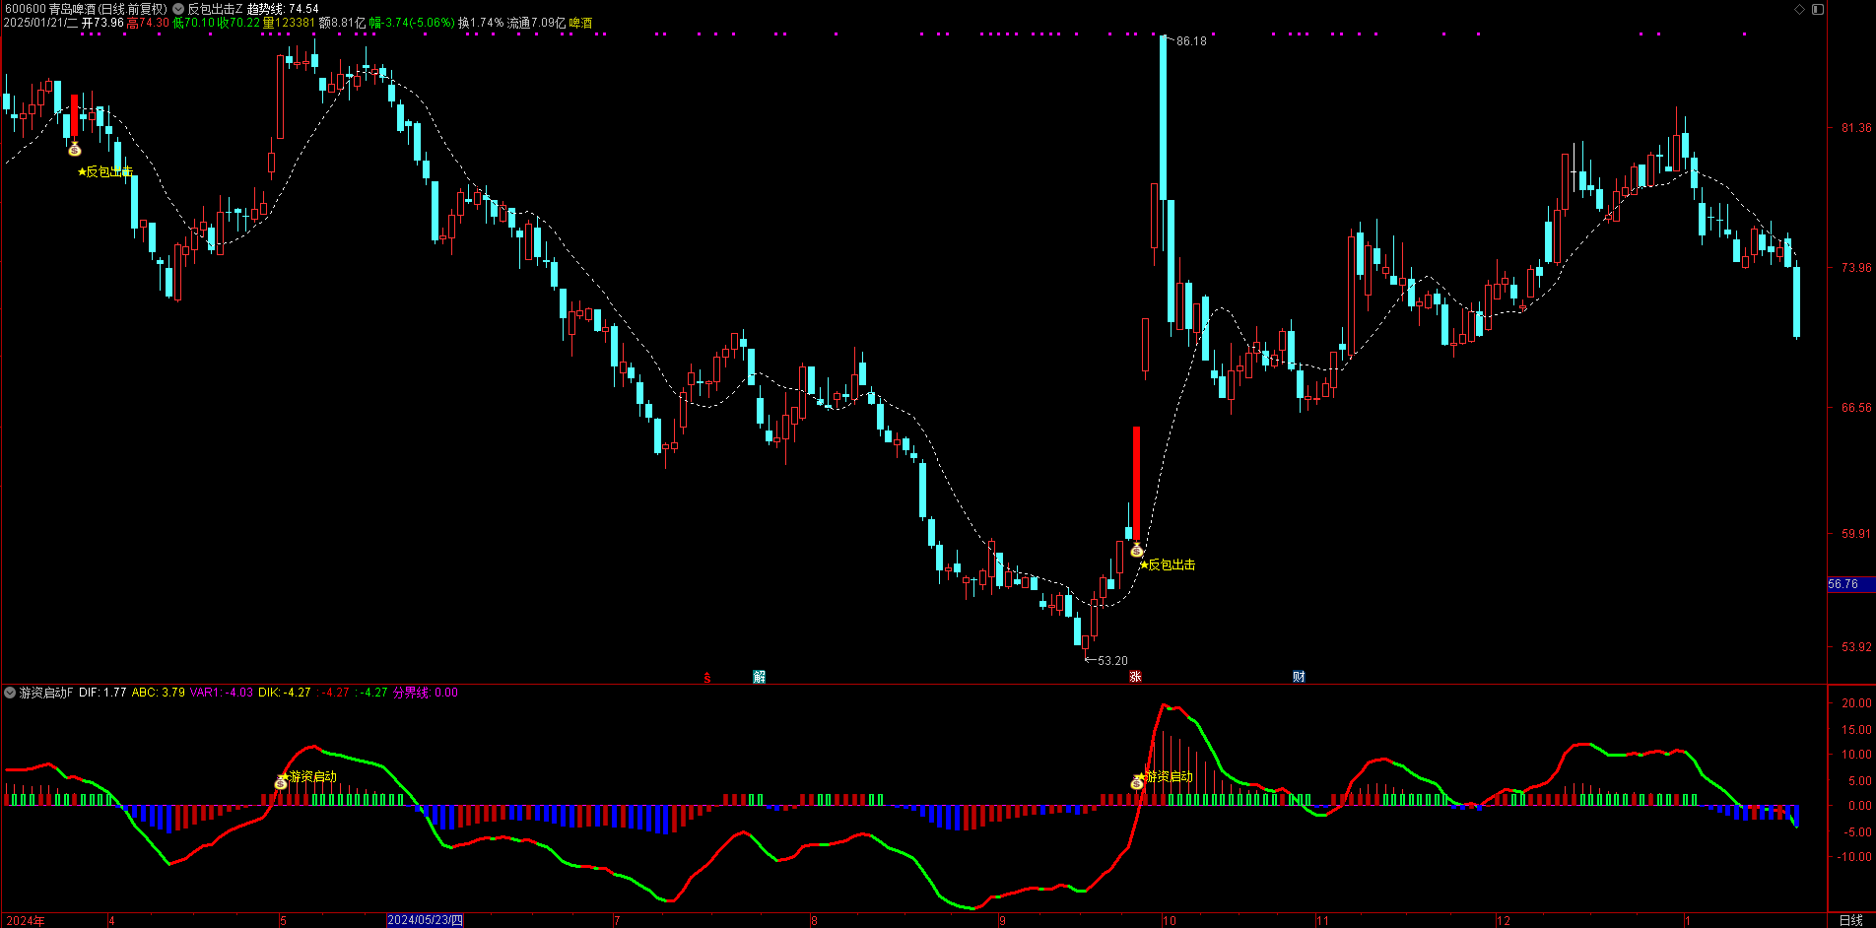This screenshot has height=928, width=1876.
Task: Click the DIF: 1.77 readout
Action: 102,693
